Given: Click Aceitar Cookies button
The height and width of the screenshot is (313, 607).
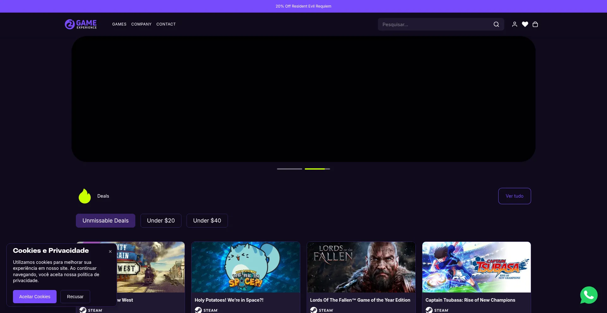Looking at the screenshot, I should 35,297.
